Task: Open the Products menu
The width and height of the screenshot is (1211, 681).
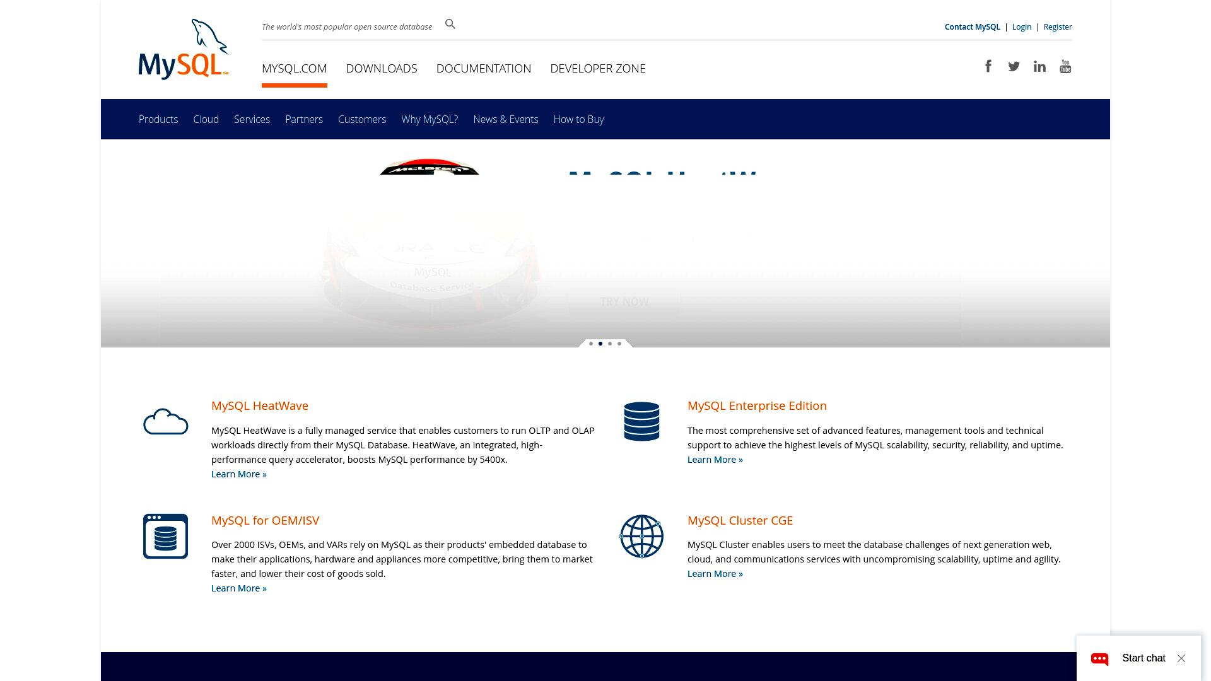Action: [x=158, y=119]
